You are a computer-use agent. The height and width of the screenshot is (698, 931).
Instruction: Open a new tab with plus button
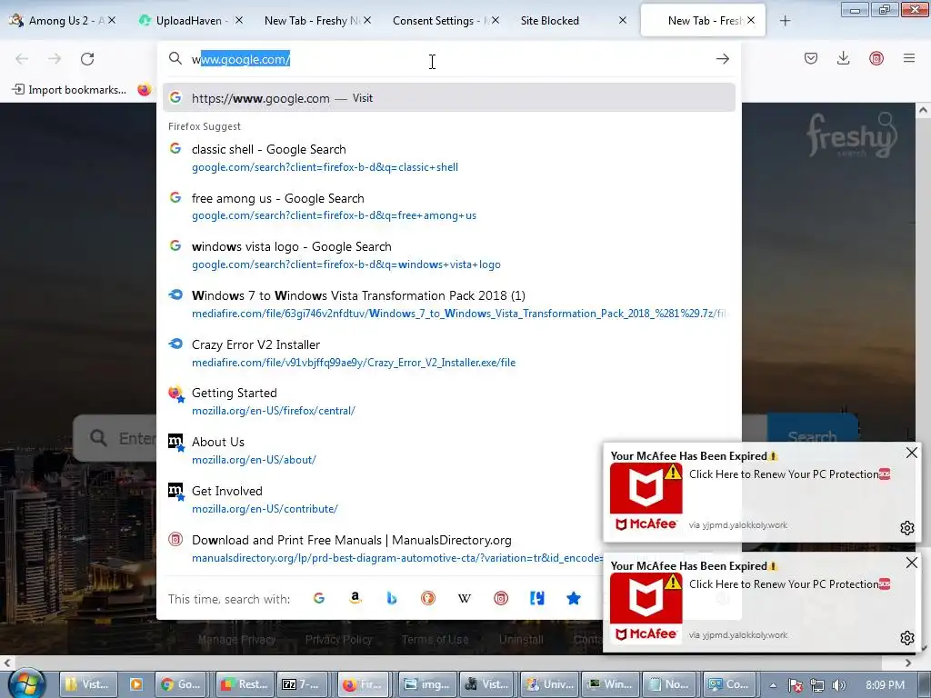(785, 21)
